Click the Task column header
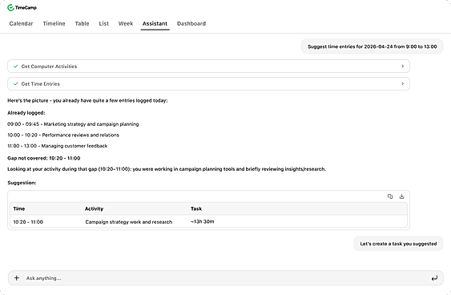This screenshot has height=295, width=451. point(196,208)
